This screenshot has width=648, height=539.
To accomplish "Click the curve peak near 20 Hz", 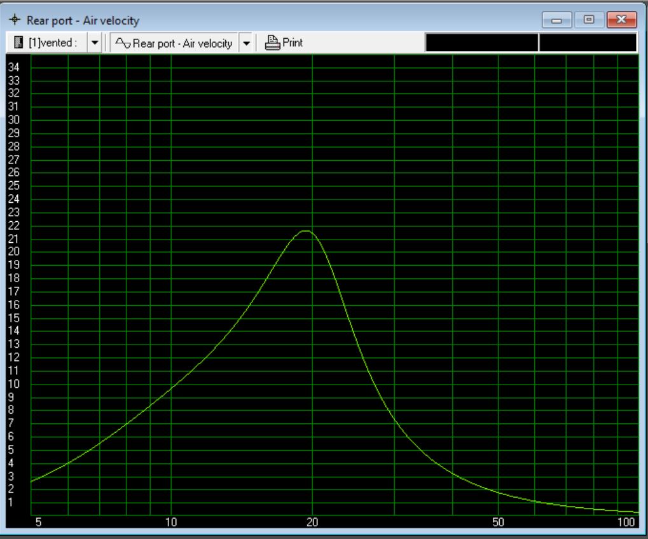I will point(306,231).
